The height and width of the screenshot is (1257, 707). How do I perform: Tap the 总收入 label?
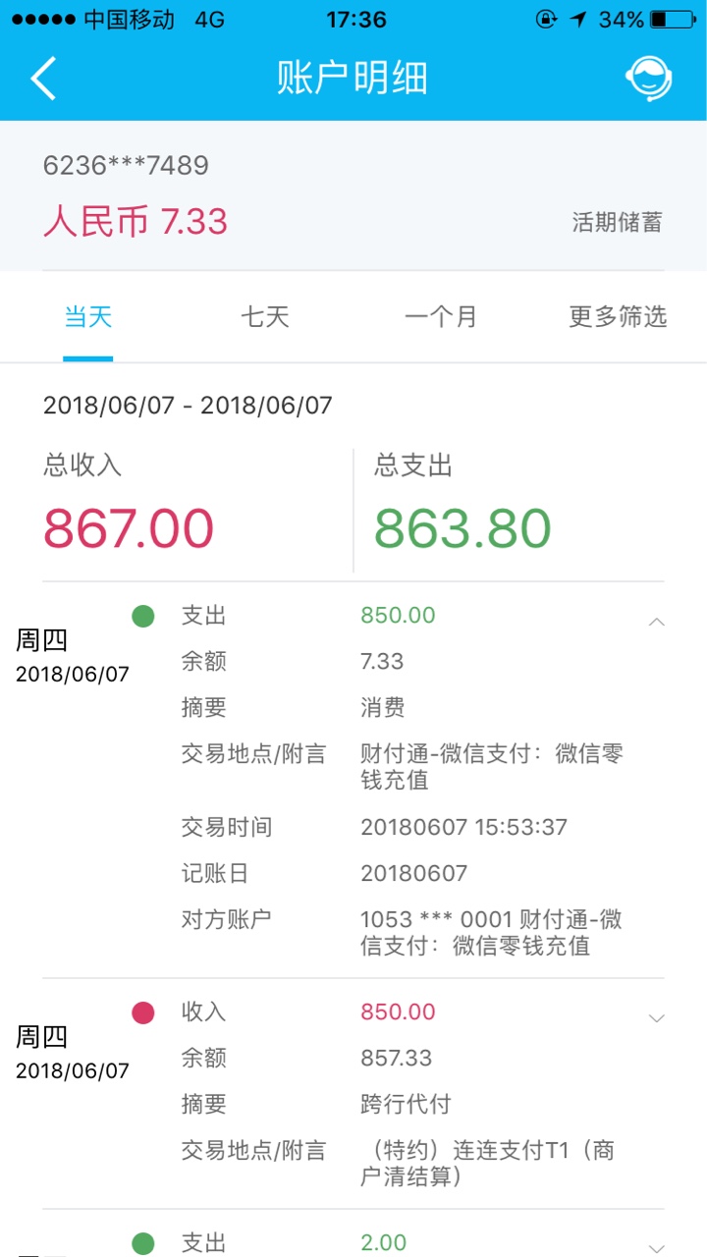(x=82, y=465)
